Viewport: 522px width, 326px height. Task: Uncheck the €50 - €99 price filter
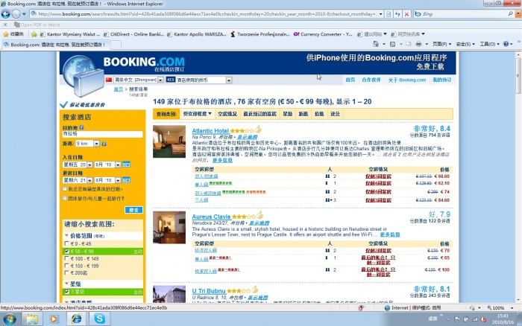tap(68, 251)
